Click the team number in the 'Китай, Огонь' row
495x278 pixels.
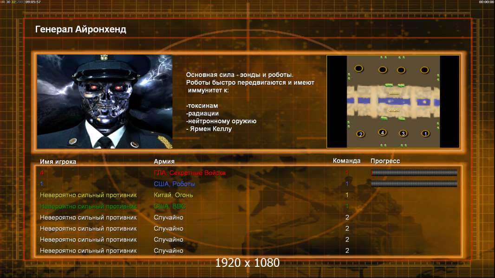pyautogui.click(x=347, y=195)
